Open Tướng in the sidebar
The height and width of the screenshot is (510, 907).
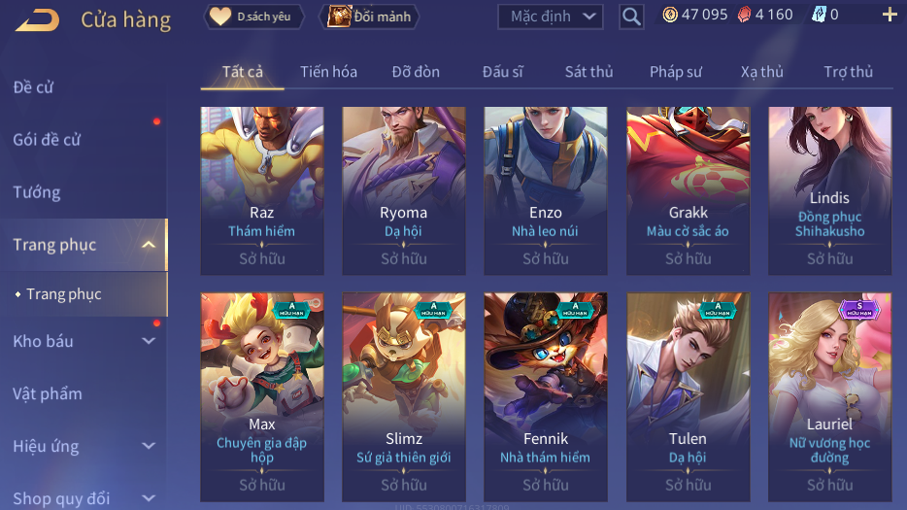tap(37, 192)
